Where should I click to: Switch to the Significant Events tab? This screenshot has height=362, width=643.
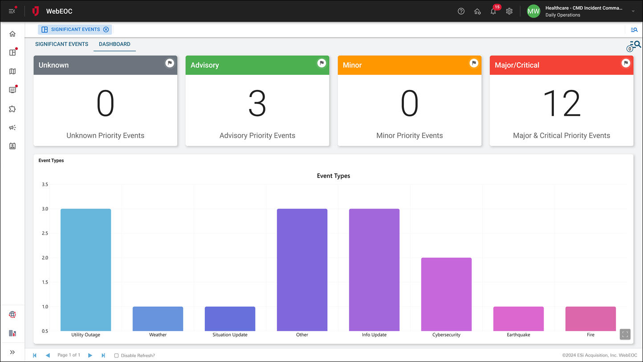tap(61, 44)
